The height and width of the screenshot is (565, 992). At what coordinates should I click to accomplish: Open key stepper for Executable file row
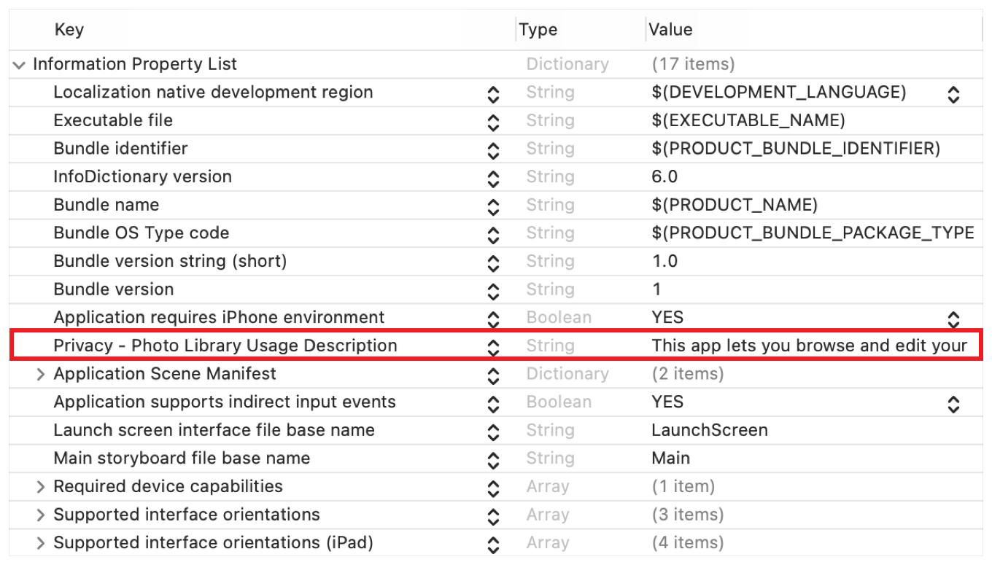click(493, 122)
